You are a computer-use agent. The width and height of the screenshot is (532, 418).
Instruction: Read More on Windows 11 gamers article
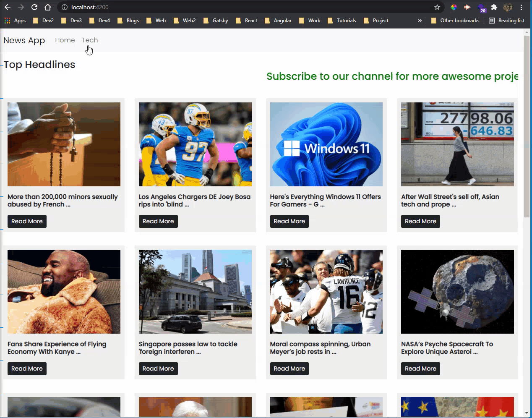pos(289,221)
